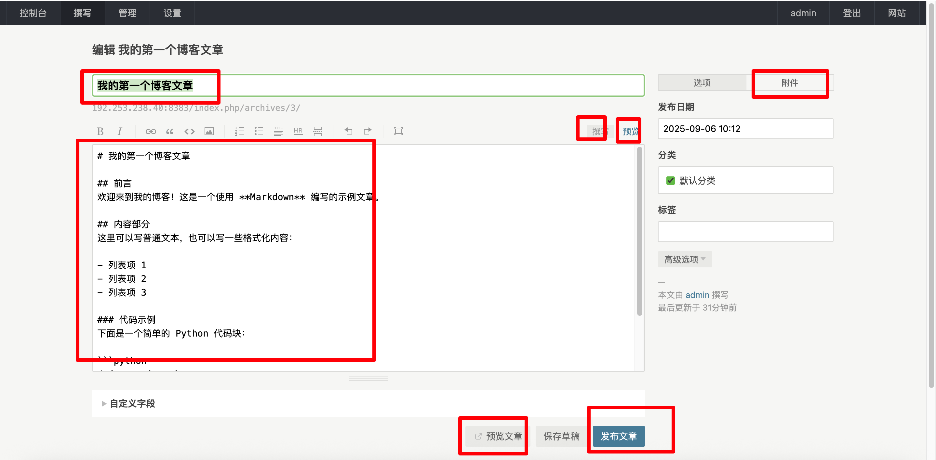This screenshot has height=460, width=936.
Task: Insert horizontal rule HR icon
Action: pos(298,131)
